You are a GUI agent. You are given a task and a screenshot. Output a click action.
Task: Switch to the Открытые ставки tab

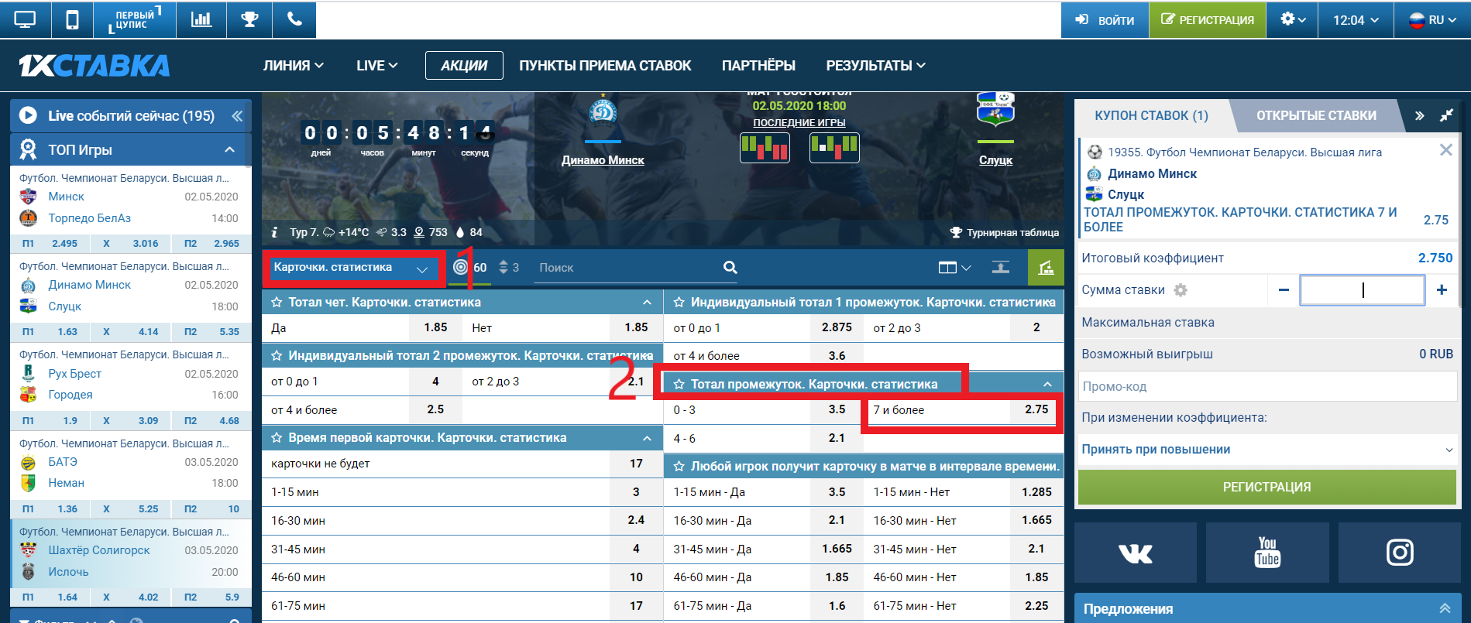(x=1316, y=115)
